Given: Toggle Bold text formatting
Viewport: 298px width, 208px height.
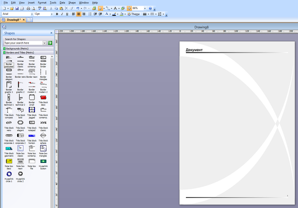Looking at the screenshot, I should [57, 14].
